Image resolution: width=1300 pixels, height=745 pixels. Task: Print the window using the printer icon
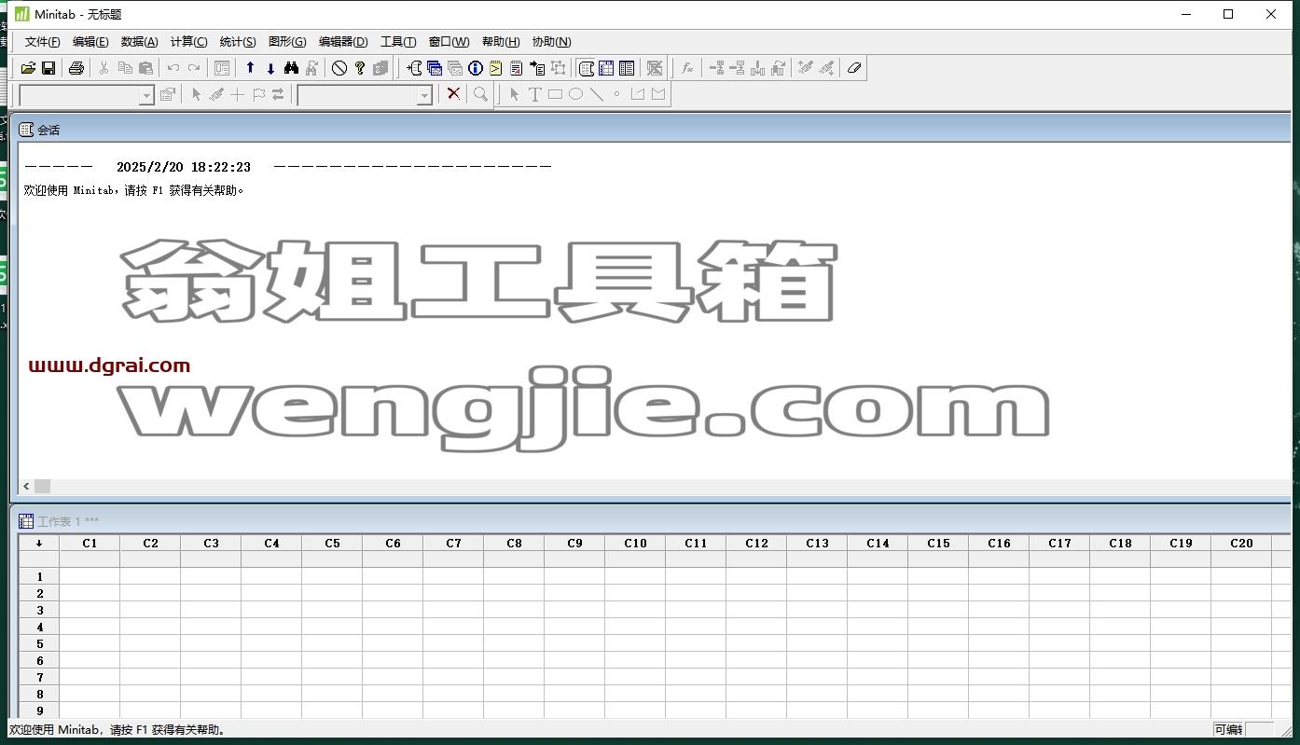(76, 68)
